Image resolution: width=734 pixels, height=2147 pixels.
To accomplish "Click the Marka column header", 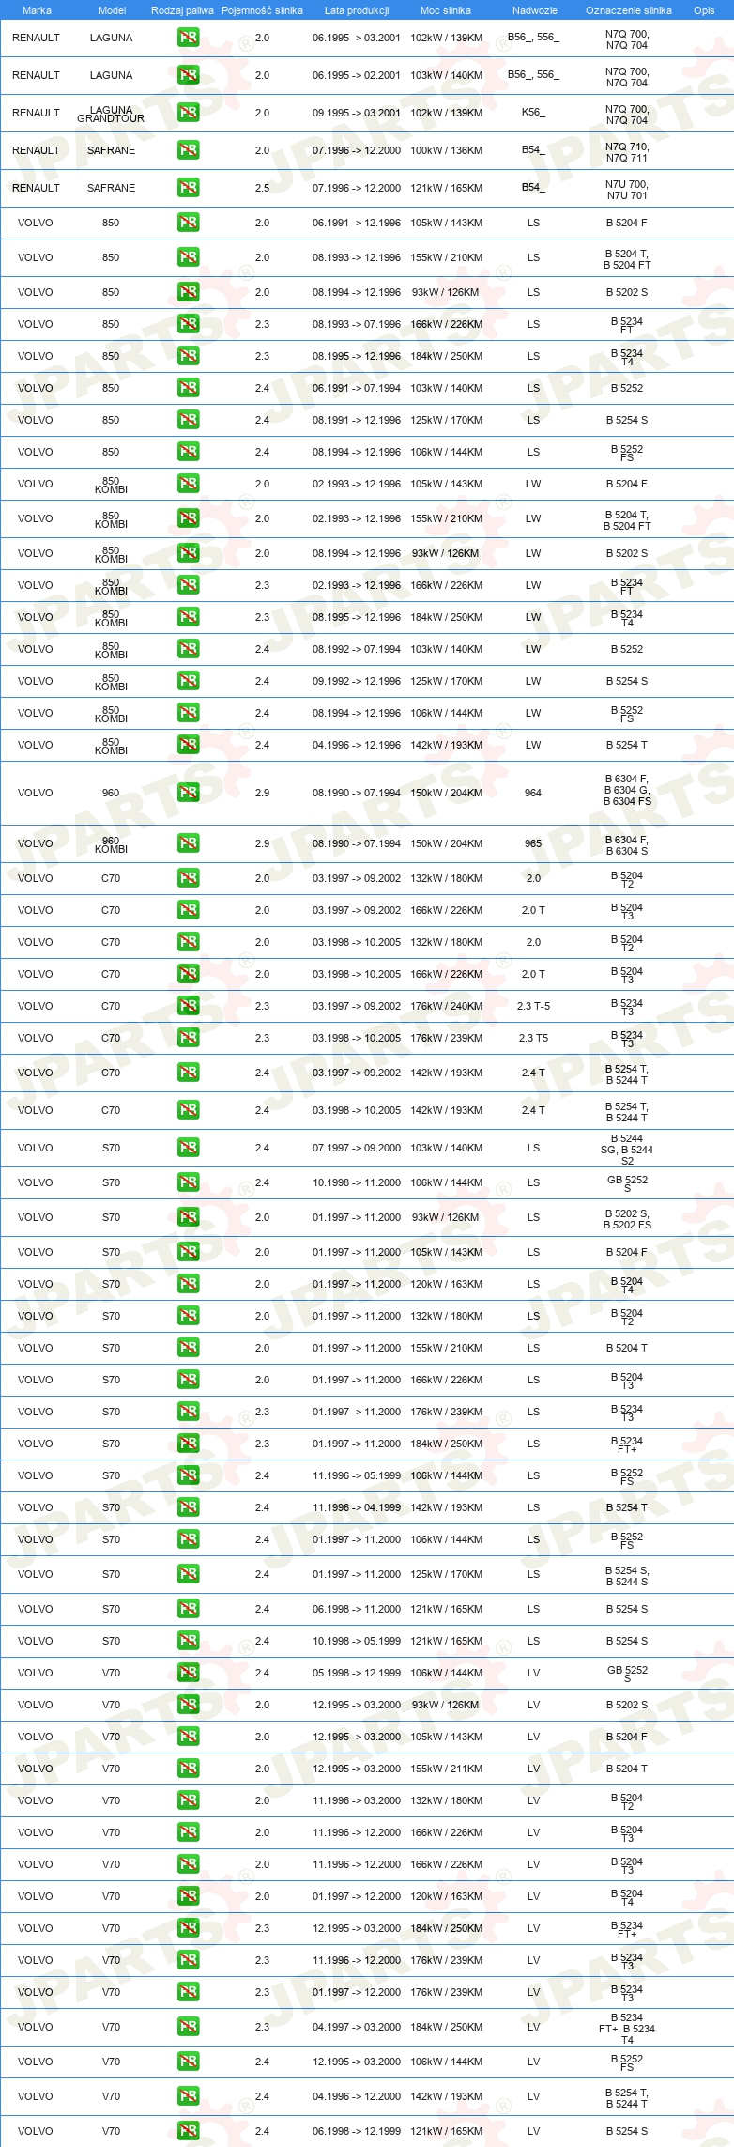I will (x=37, y=10).
